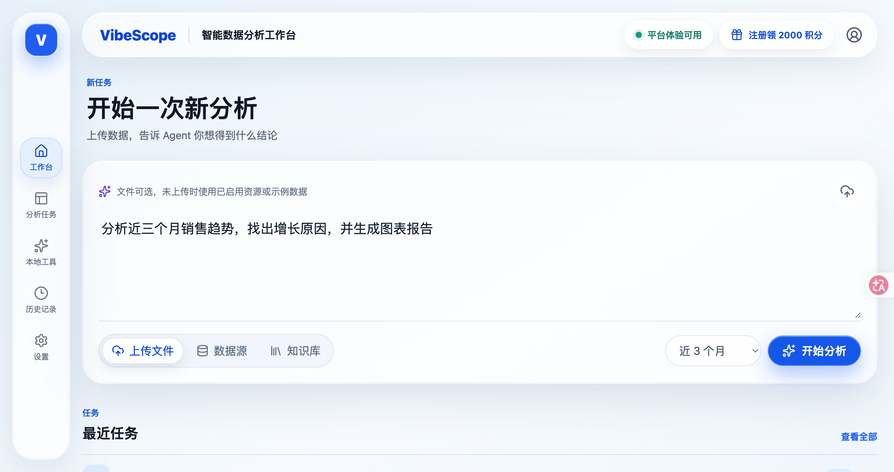Click the 上传数据，告诉 Agent subtitle text

click(x=182, y=135)
